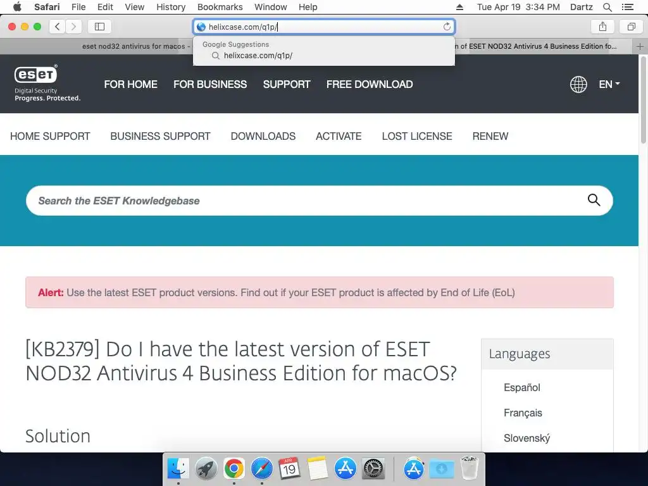Open App Store from the Dock
Screen dimensions: 648x486
[346, 468]
